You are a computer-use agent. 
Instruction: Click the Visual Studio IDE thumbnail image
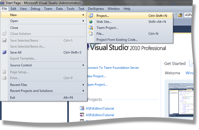(x=181, y=100)
